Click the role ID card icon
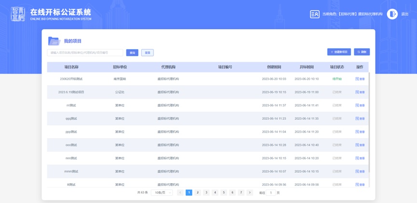The width and height of the screenshot is (417, 203). click(315, 14)
